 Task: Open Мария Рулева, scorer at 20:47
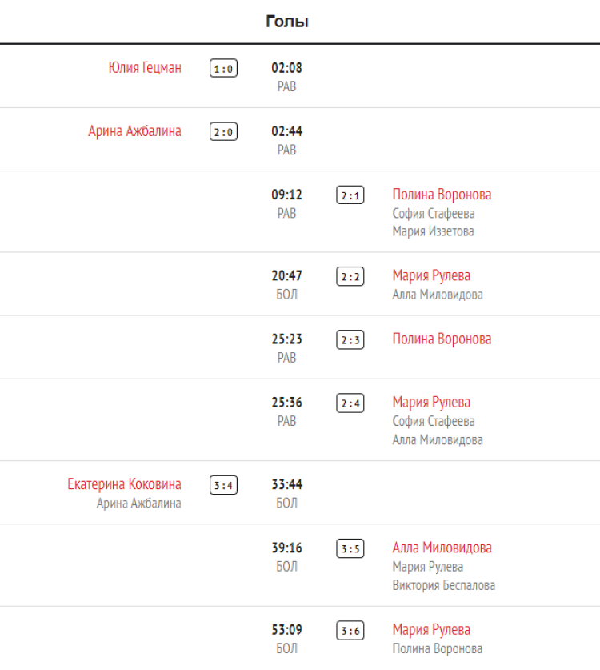431,275
